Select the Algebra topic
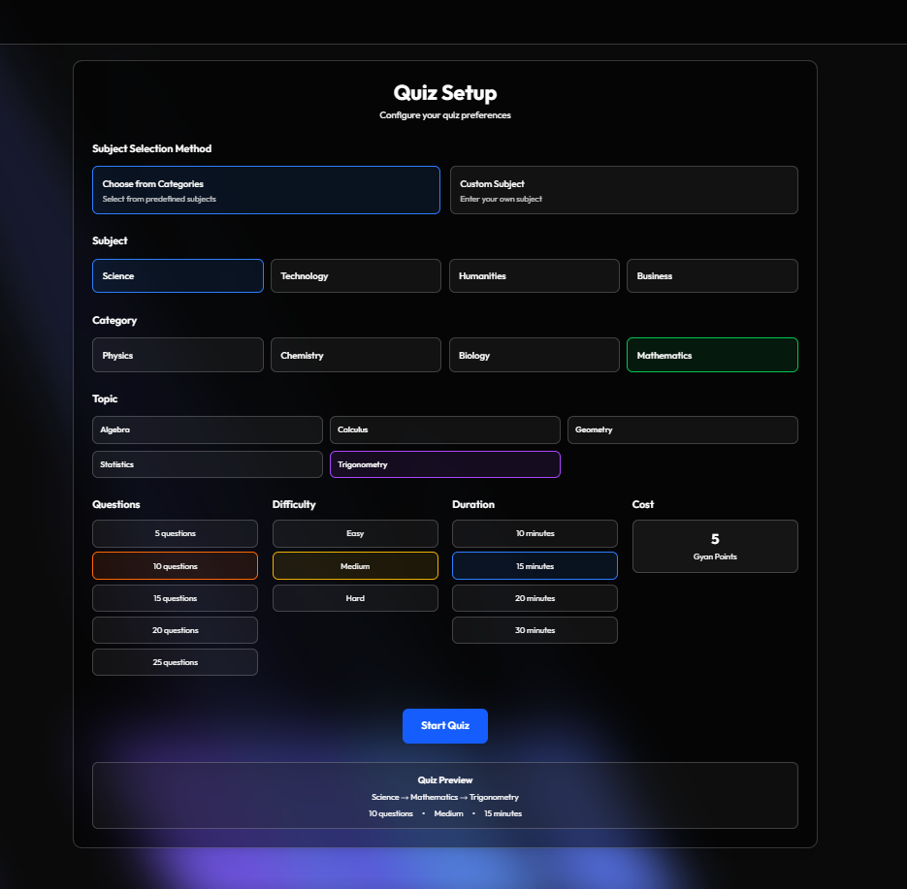The image size is (907, 889). [x=207, y=430]
